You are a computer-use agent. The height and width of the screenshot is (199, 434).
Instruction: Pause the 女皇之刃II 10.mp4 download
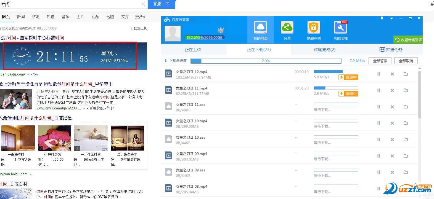(379, 123)
